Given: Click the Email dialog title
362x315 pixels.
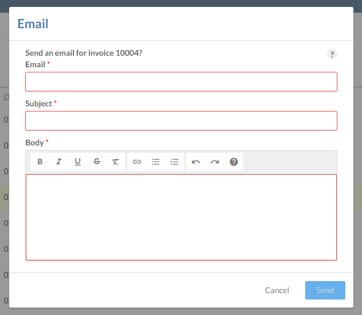Looking at the screenshot, I should pos(33,24).
